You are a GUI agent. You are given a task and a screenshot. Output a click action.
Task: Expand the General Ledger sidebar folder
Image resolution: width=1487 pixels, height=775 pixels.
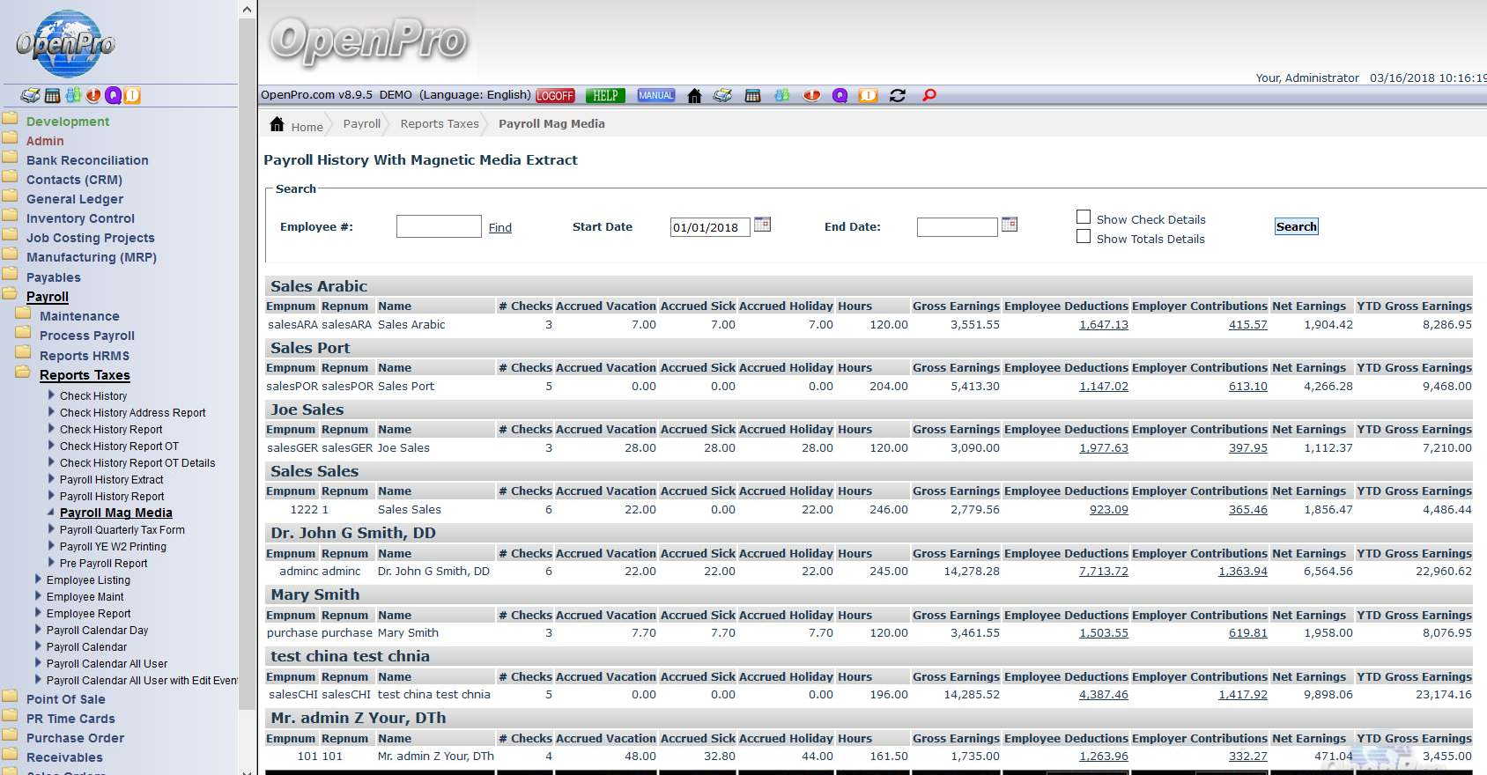point(75,199)
